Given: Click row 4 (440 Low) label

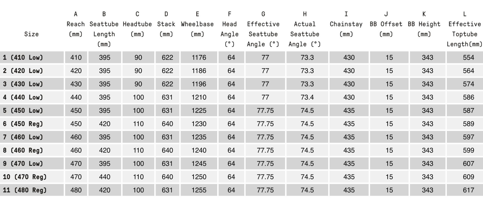Looking at the screenshot, I should click(x=23, y=97).
